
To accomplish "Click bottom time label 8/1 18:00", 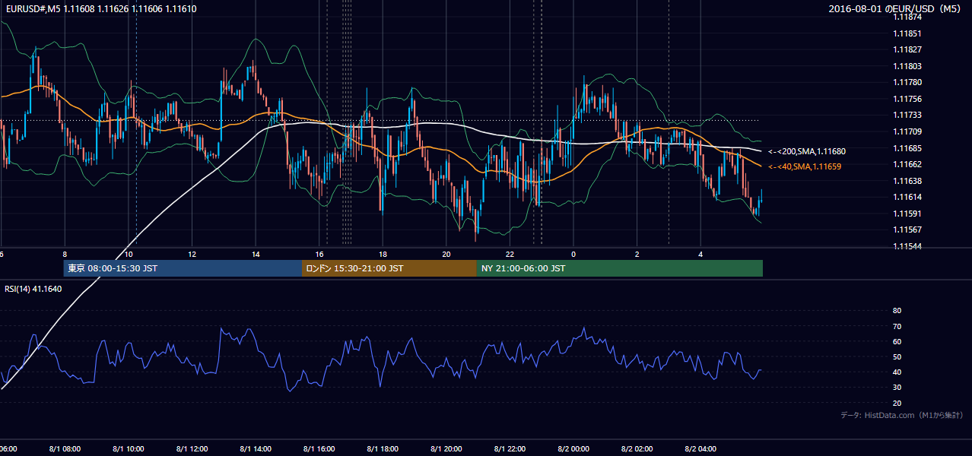I will tap(383, 449).
